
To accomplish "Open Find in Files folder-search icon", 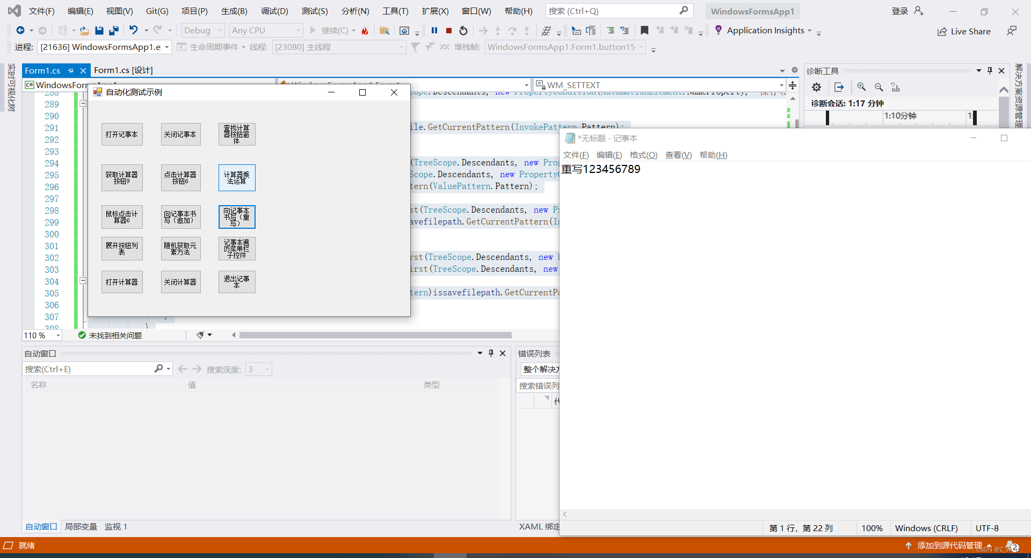I will click(x=384, y=31).
